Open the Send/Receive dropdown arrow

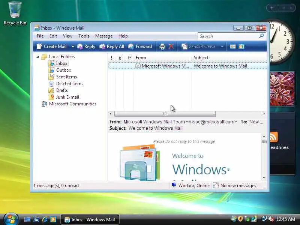pyautogui.click(x=222, y=46)
